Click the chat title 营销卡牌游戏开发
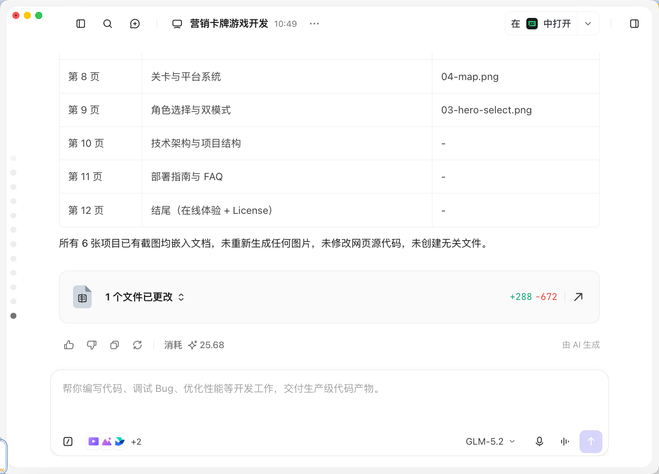 (229, 24)
